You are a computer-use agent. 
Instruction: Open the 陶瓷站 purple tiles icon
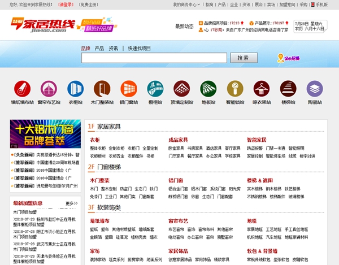point(315,89)
